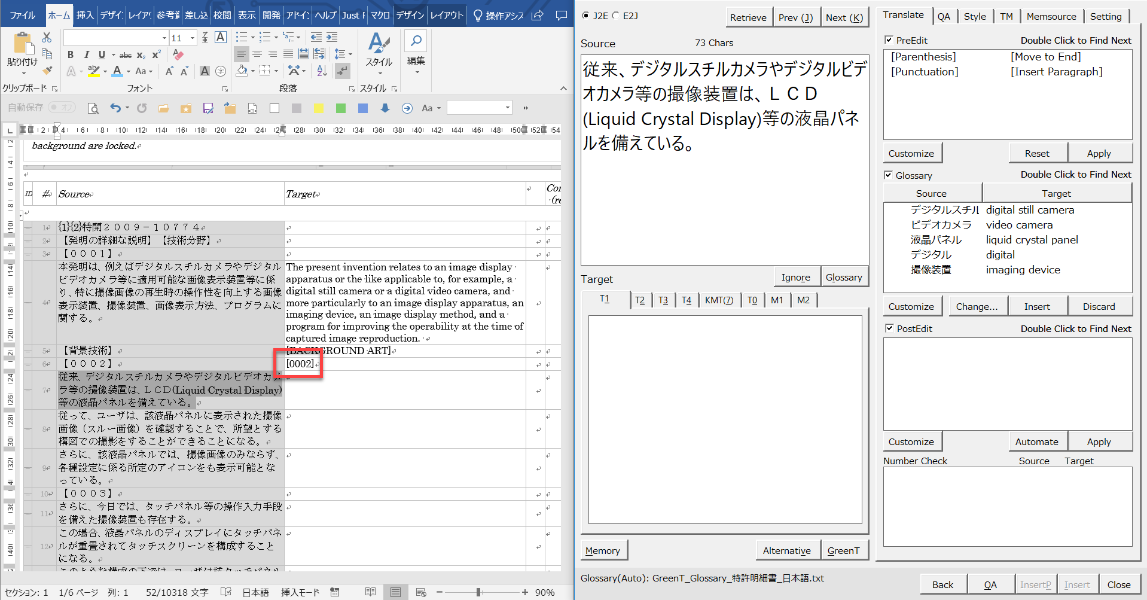Click the Bold formatting button
This screenshot has width=1147, height=600.
click(x=71, y=54)
